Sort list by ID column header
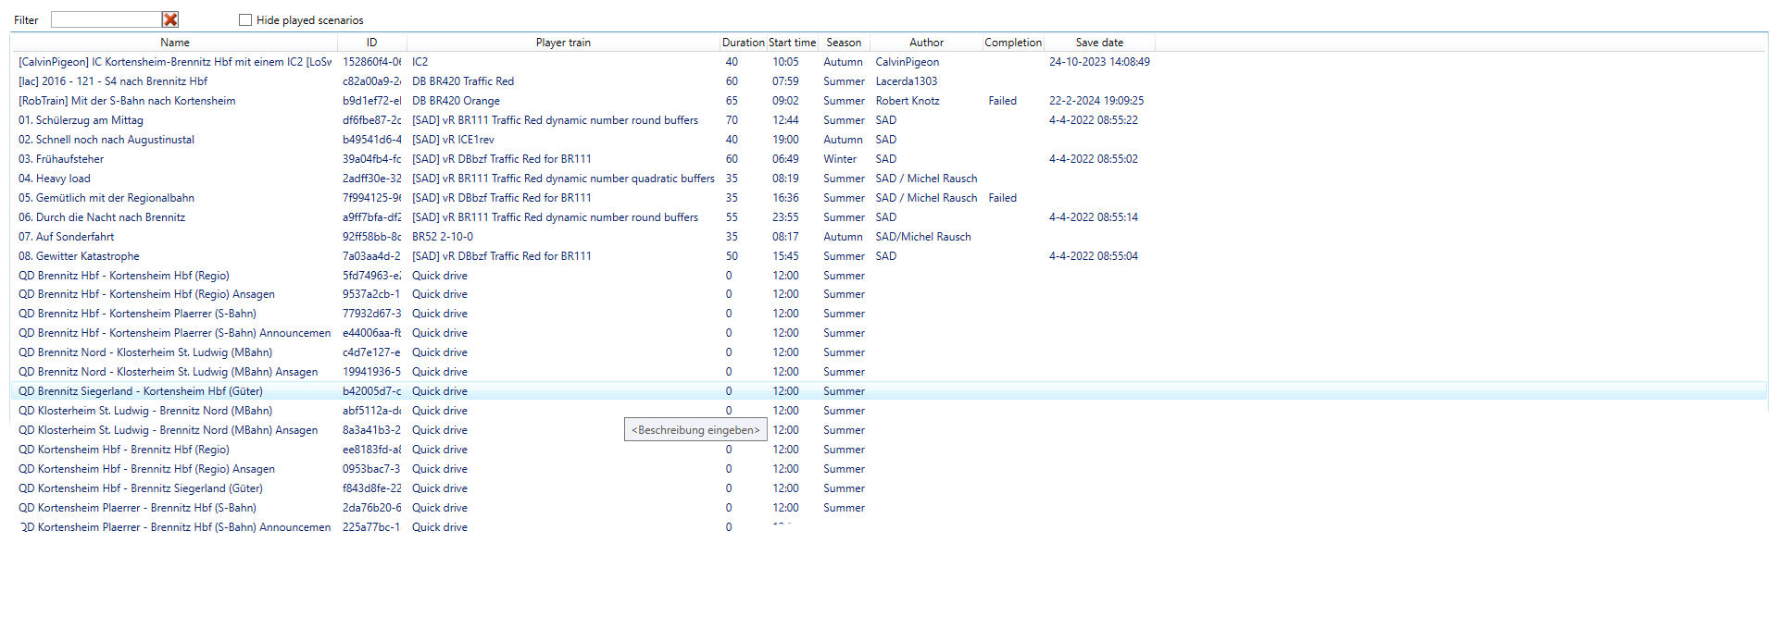1778x617 pixels. tap(371, 43)
